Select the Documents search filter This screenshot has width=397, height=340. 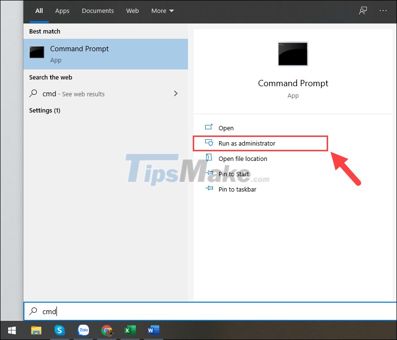tap(98, 11)
